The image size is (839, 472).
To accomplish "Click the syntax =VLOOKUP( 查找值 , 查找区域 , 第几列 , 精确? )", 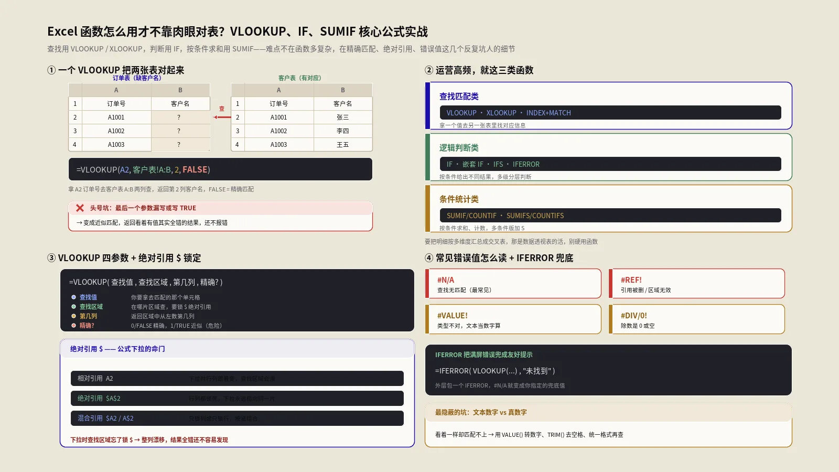I will point(146,282).
